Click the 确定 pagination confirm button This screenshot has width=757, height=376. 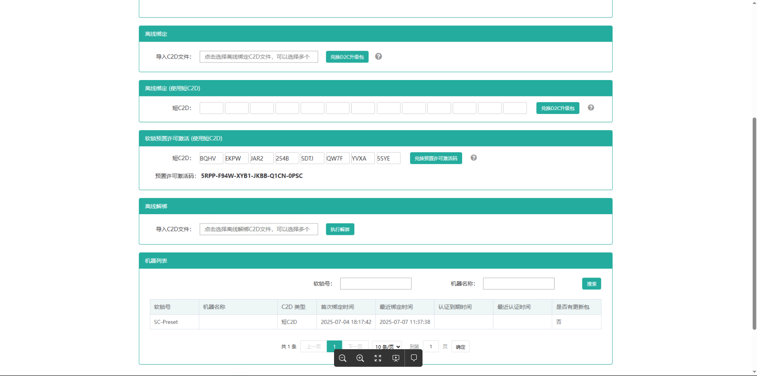point(460,347)
